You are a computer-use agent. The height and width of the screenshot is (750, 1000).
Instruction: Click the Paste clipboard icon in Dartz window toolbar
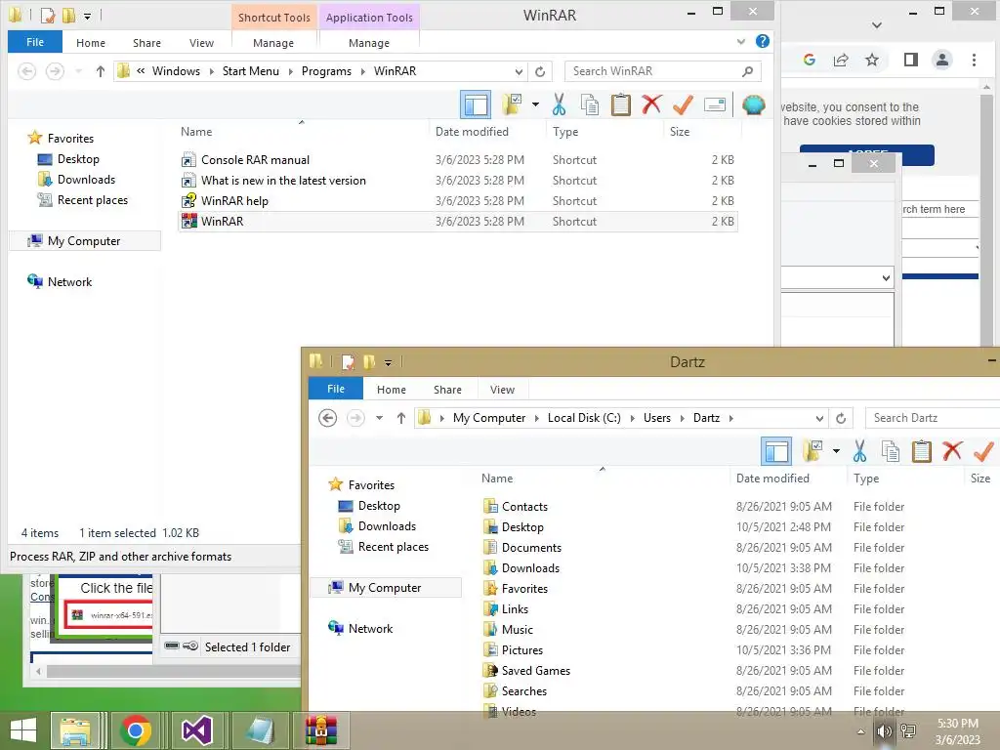click(922, 451)
